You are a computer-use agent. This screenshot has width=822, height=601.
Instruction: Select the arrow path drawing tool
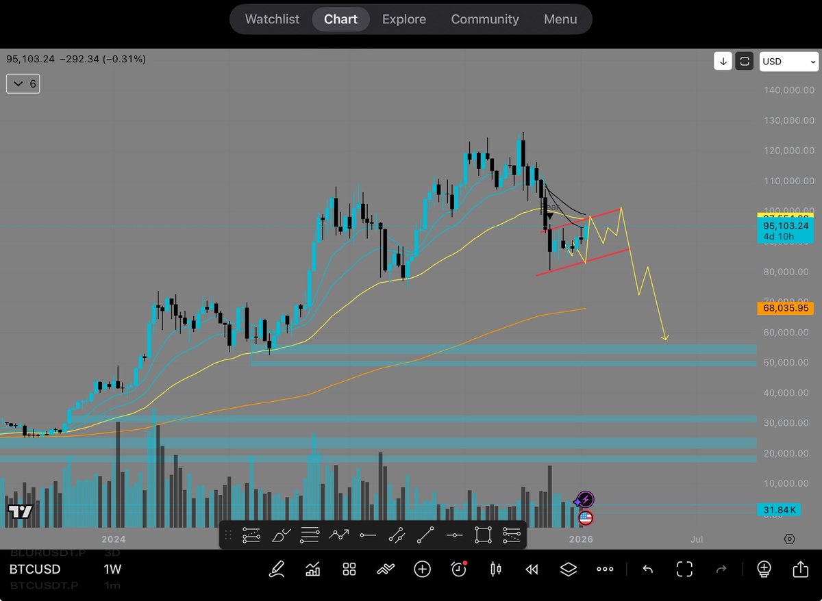click(338, 535)
